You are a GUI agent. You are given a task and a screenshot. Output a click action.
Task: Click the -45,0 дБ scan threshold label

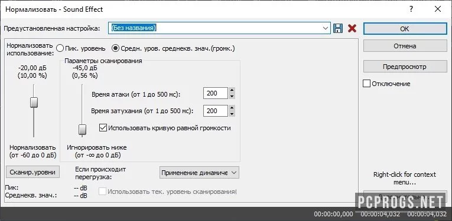click(x=85, y=68)
